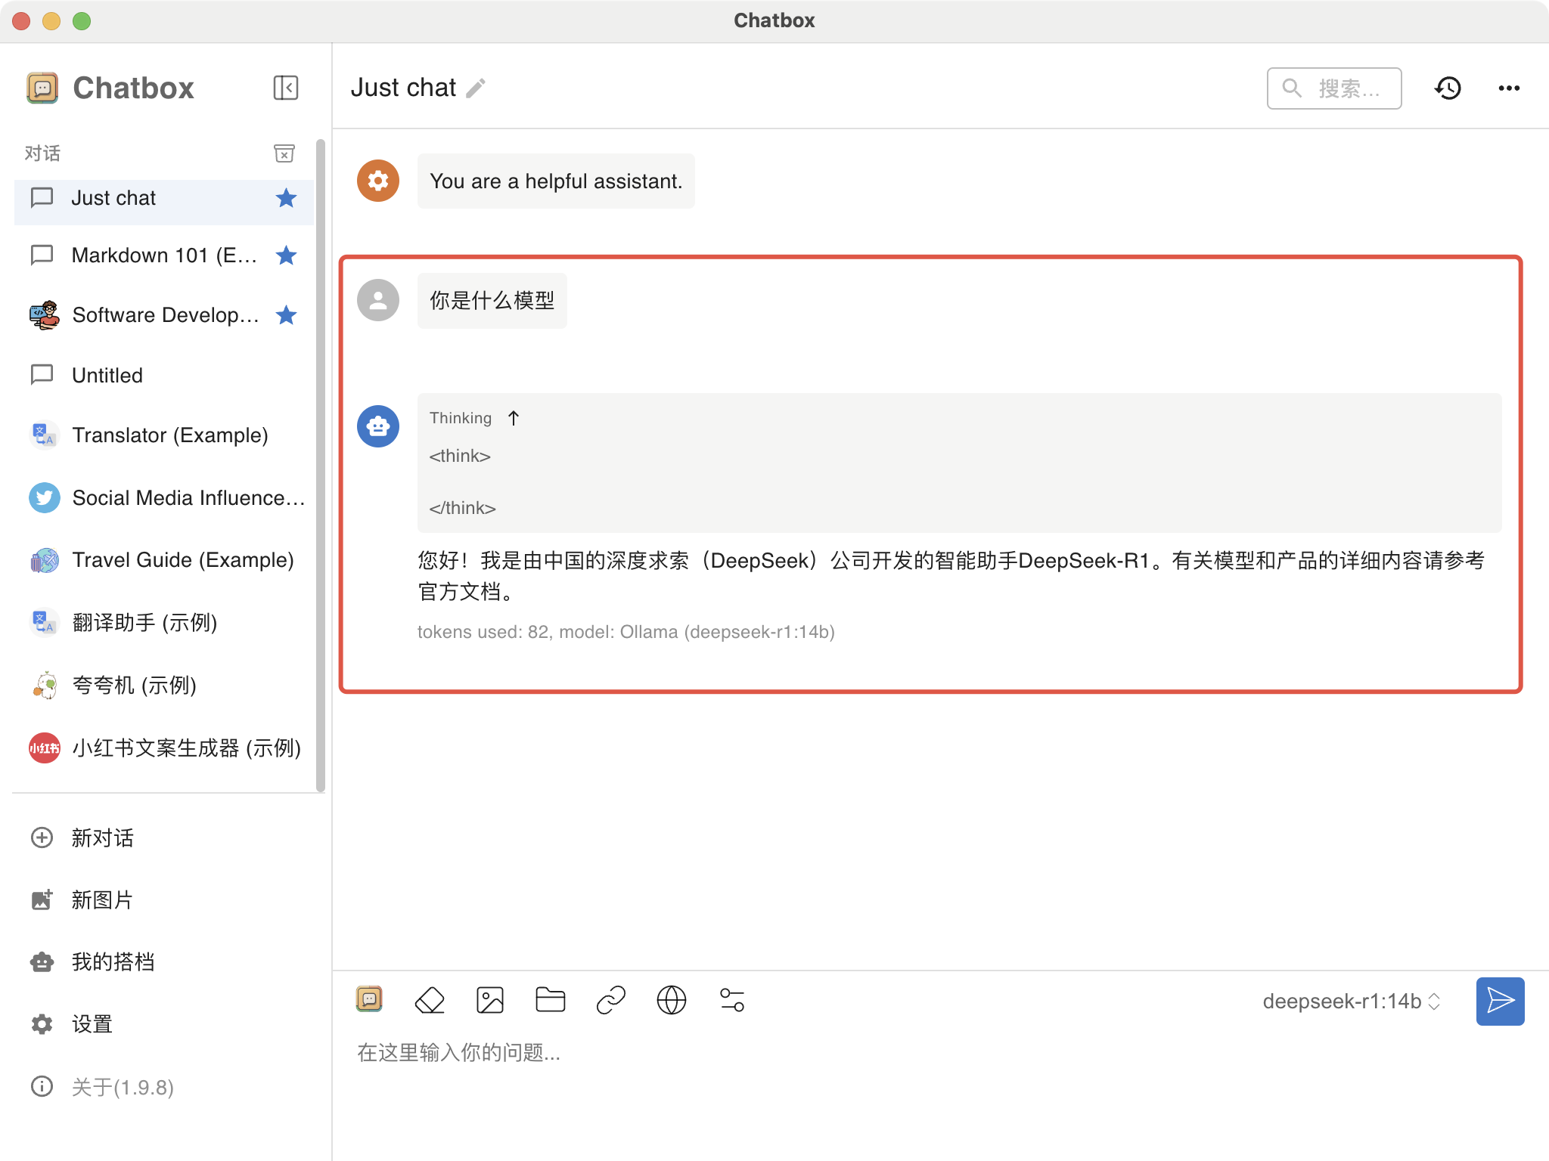Toggle web browsing globe icon
1549x1161 pixels.
(672, 1000)
